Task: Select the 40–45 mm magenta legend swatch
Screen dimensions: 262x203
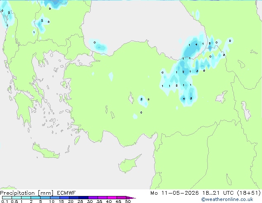Action: point(112,198)
